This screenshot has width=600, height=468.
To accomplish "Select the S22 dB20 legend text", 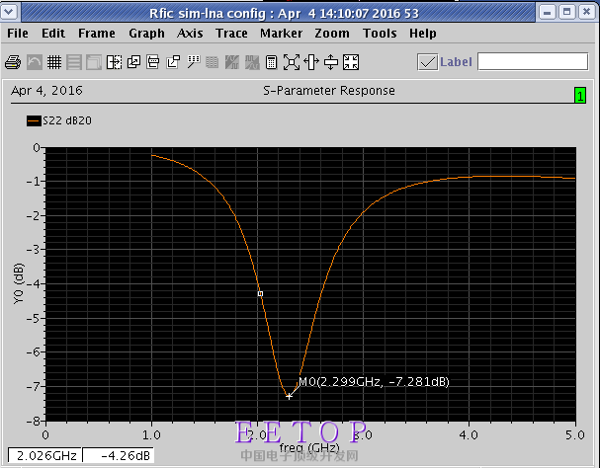I will (67, 120).
